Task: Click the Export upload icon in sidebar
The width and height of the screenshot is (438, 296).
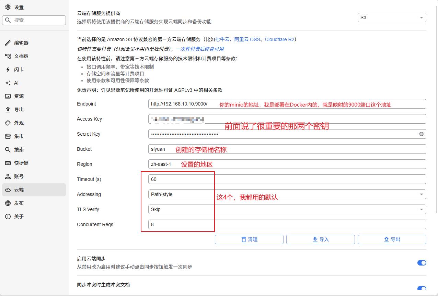Action: (x=8, y=110)
